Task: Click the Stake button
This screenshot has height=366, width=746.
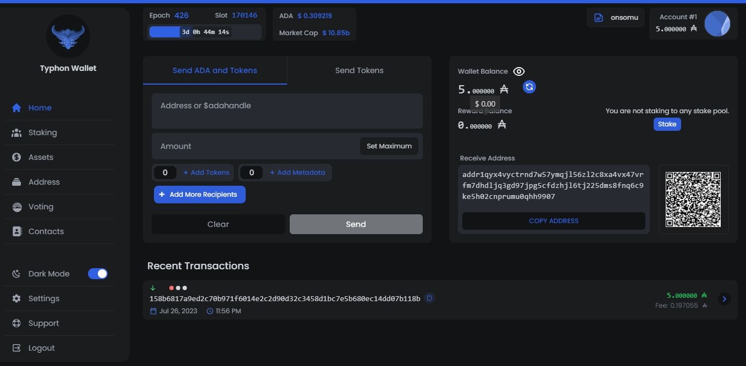Action: pyautogui.click(x=667, y=124)
